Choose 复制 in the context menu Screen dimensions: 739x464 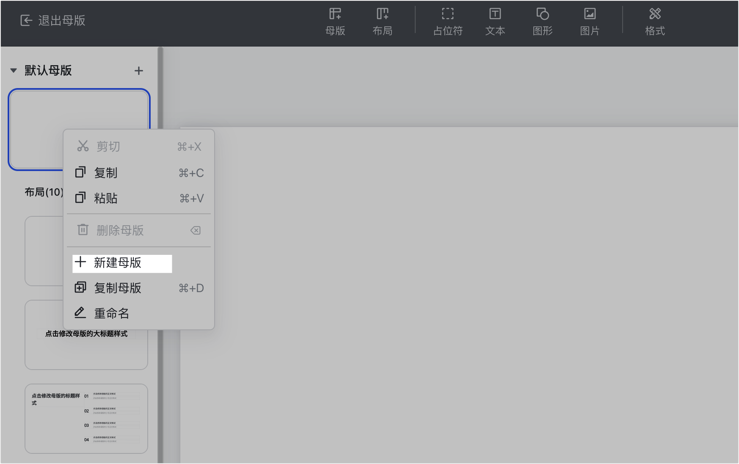[139, 173]
